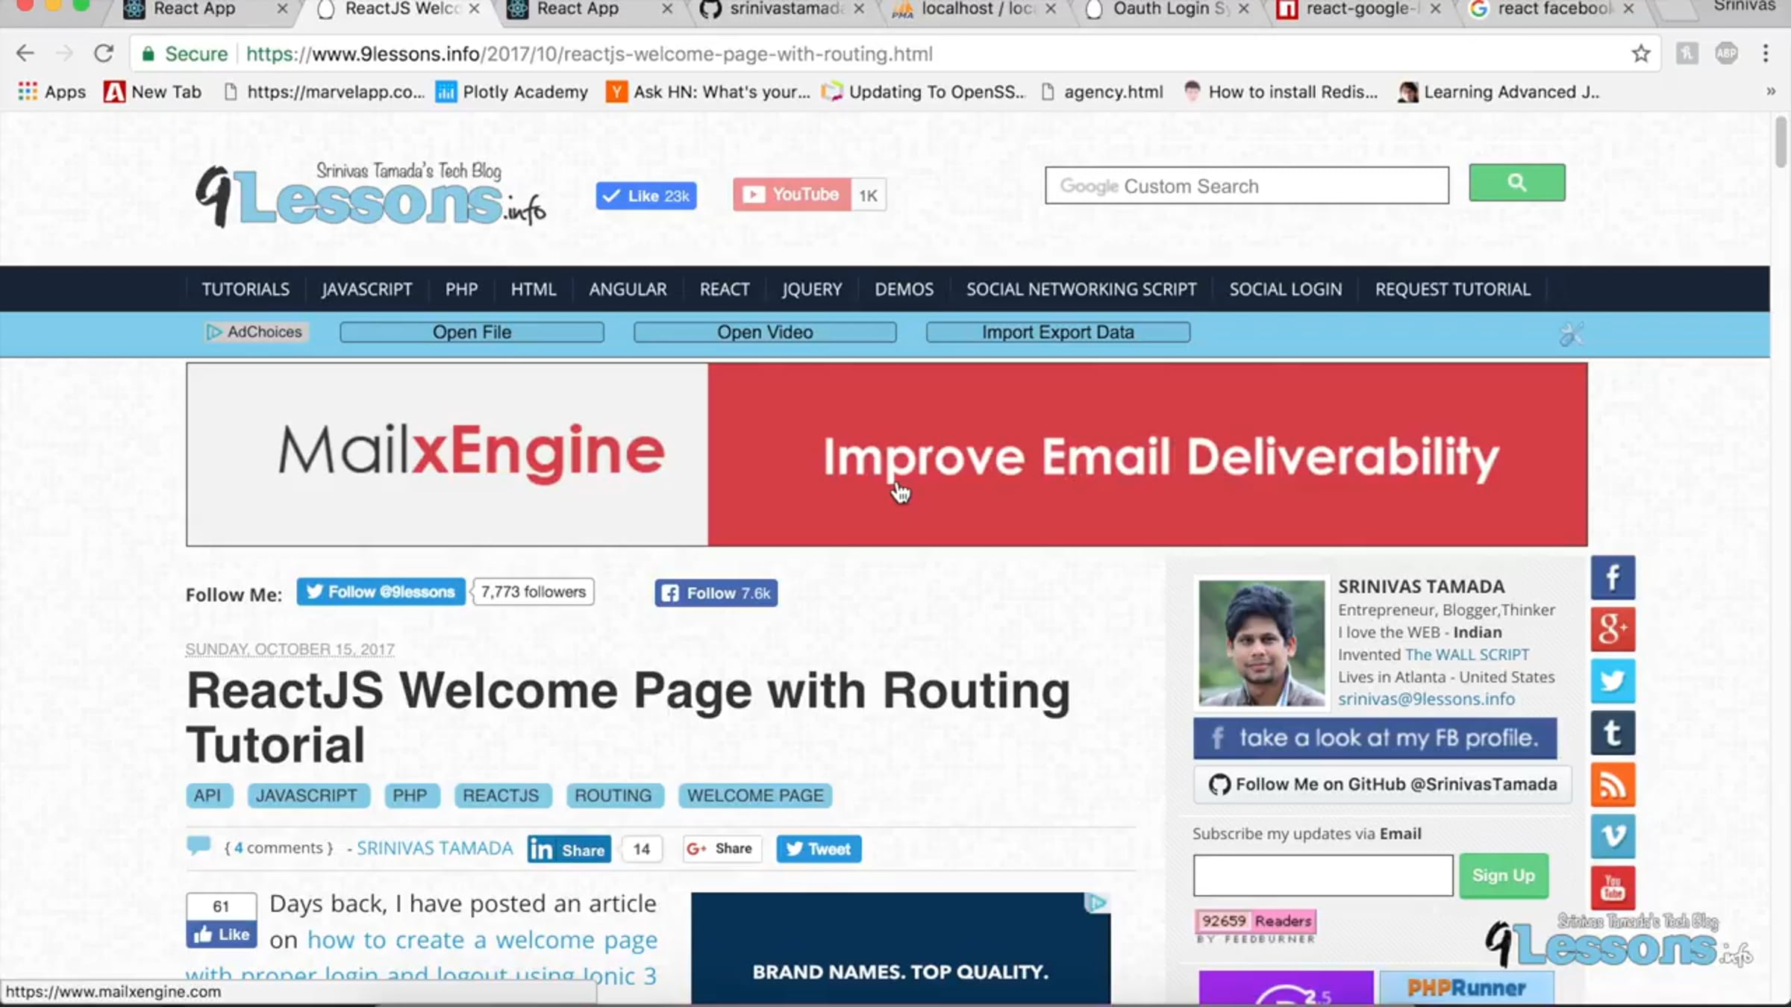Click the orange RSS feed icon
The width and height of the screenshot is (1791, 1007).
pyautogui.click(x=1612, y=785)
